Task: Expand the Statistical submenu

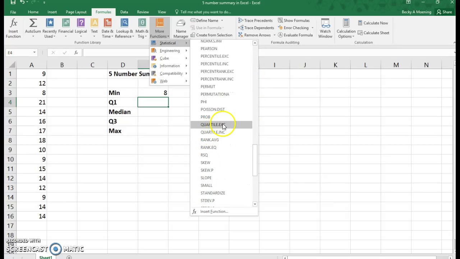Action: [x=170, y=43]
